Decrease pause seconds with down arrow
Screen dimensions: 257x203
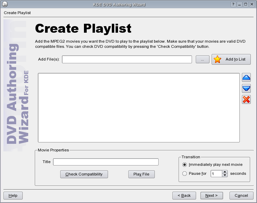pyautogui.click(x=225, y=175)
